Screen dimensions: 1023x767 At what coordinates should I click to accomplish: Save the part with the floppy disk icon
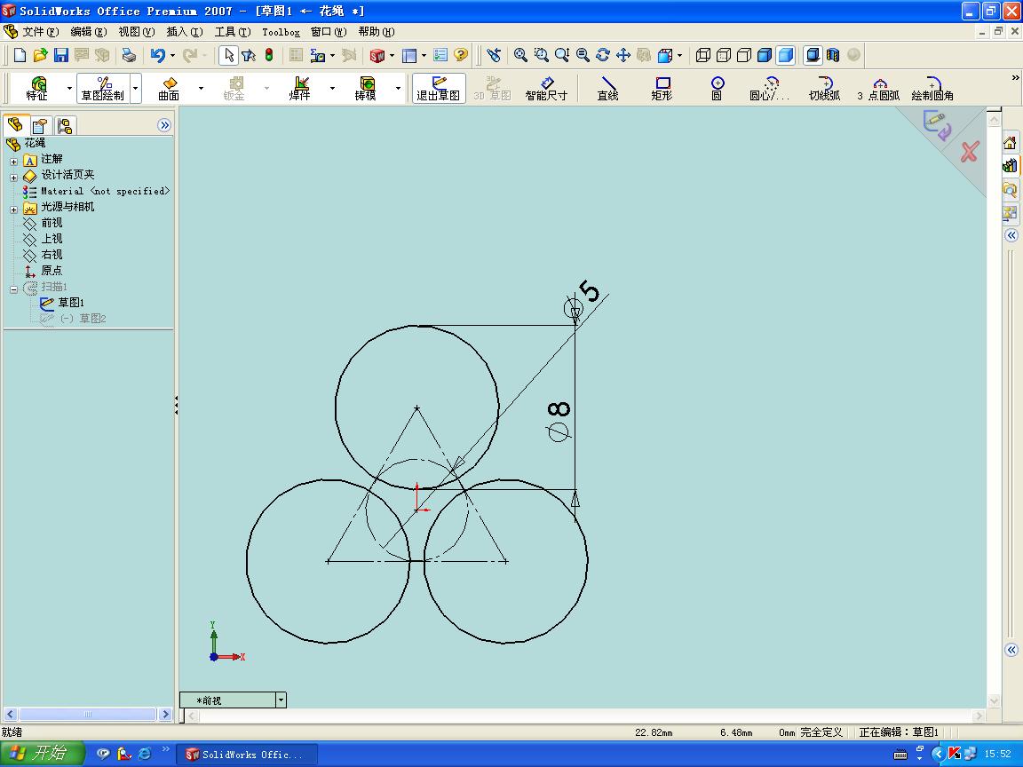(61, 55)
